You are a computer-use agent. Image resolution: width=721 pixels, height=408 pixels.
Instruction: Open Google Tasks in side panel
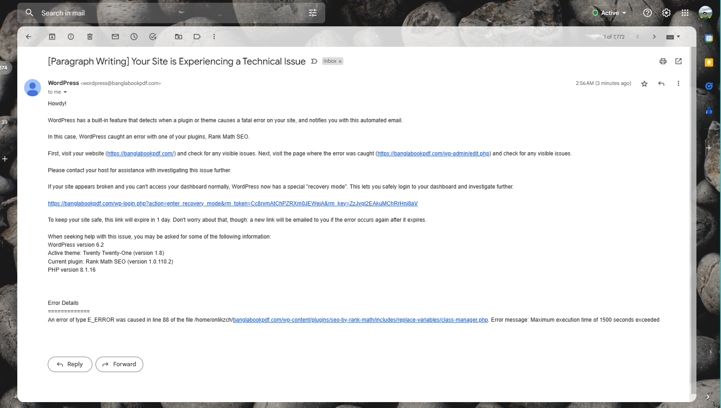coord(709,86)
